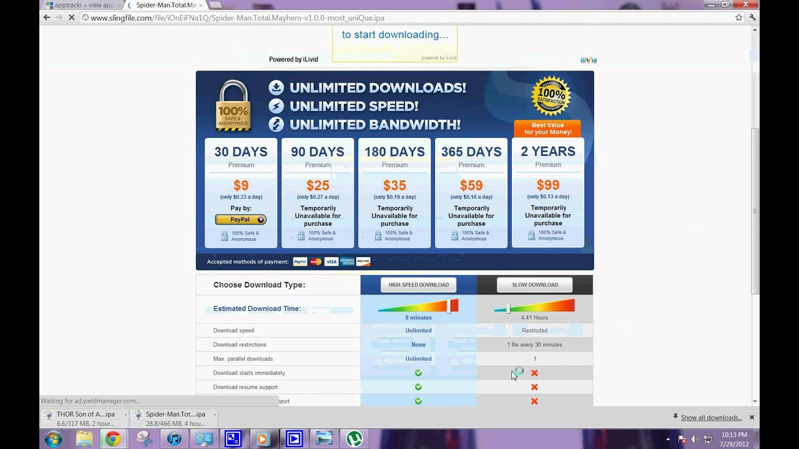Expand THOR download item dropdown arrow

click(x=125, y=414)
